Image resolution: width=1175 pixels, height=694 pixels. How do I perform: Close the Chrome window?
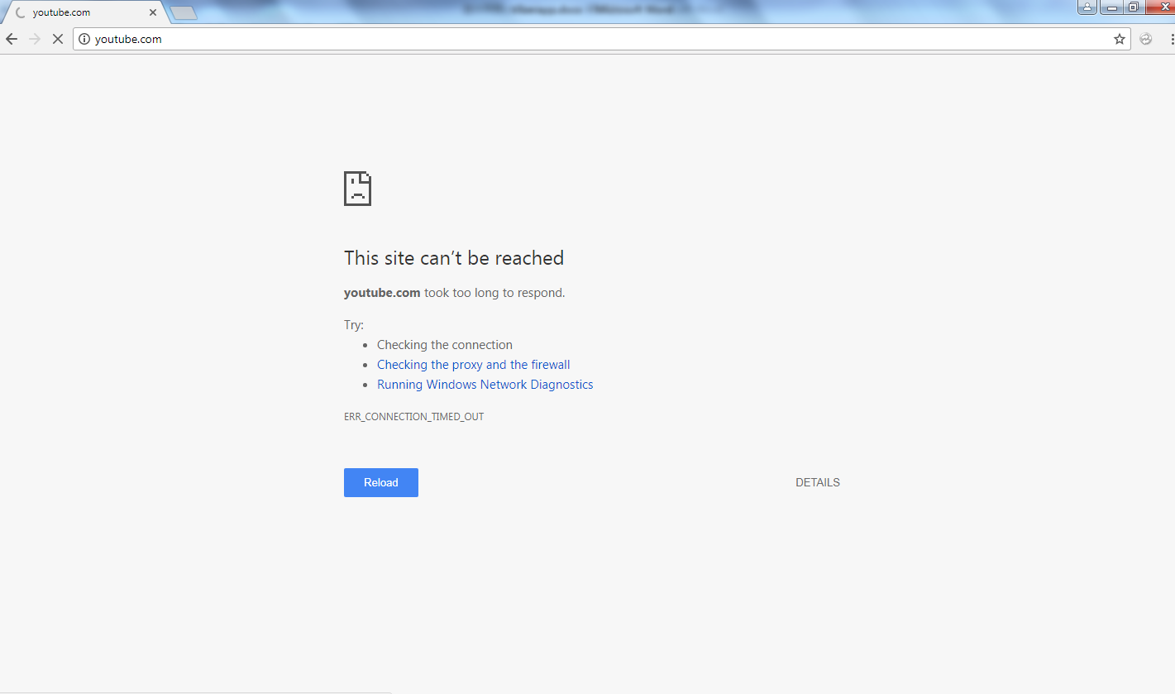tap(1159, 7)
